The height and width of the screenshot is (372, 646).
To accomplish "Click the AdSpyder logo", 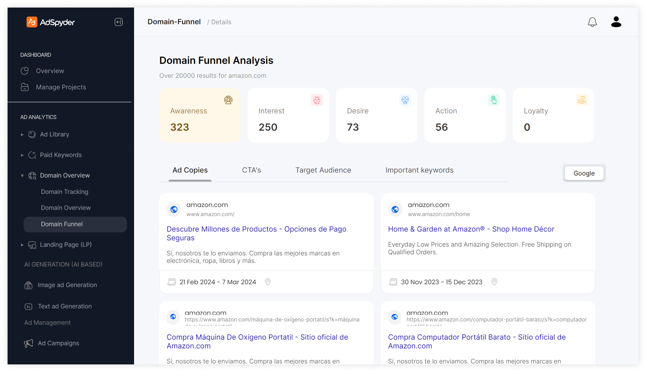I will coord(51,22).
